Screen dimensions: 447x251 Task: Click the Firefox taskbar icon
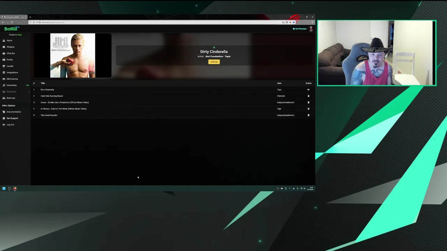click(15, 189)
